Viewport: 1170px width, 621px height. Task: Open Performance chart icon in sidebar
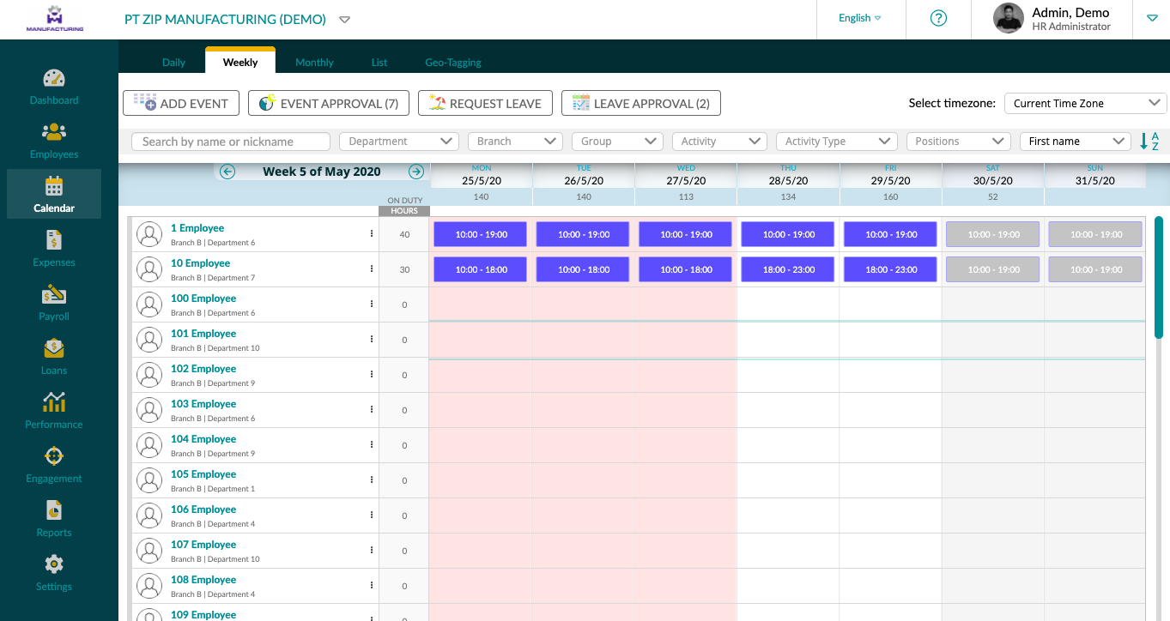coord(54,402)
